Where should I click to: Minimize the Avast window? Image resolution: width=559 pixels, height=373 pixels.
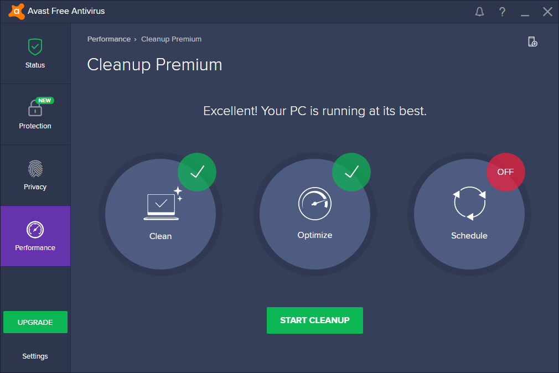click(x=525, y=12)
